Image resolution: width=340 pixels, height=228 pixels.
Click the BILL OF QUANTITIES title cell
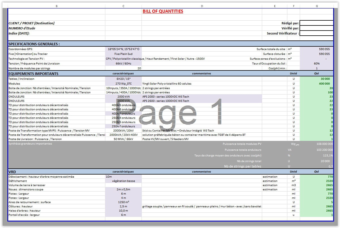pyautogui.click(x=163, y=12)
